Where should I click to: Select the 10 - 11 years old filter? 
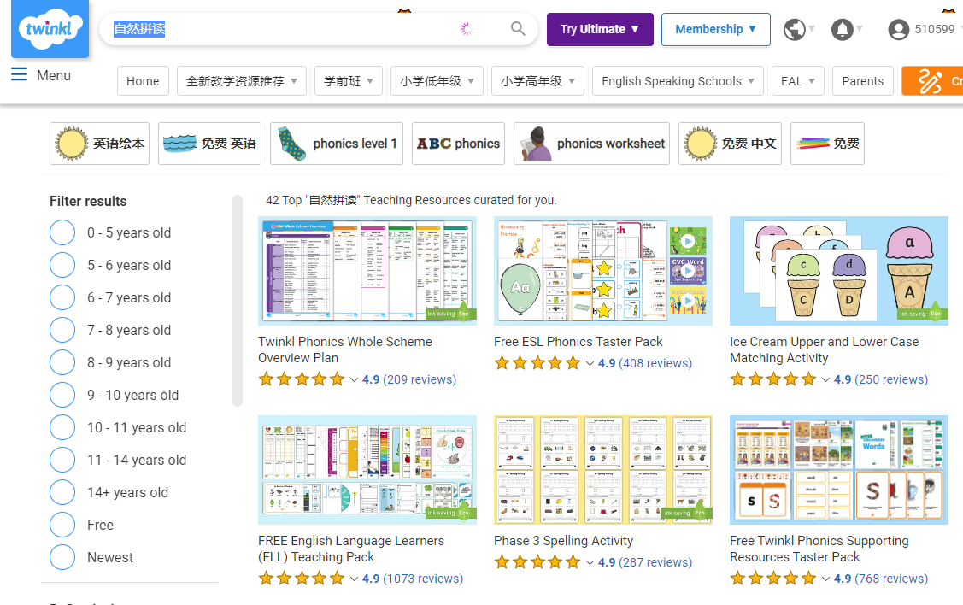[x=62, y=427]
